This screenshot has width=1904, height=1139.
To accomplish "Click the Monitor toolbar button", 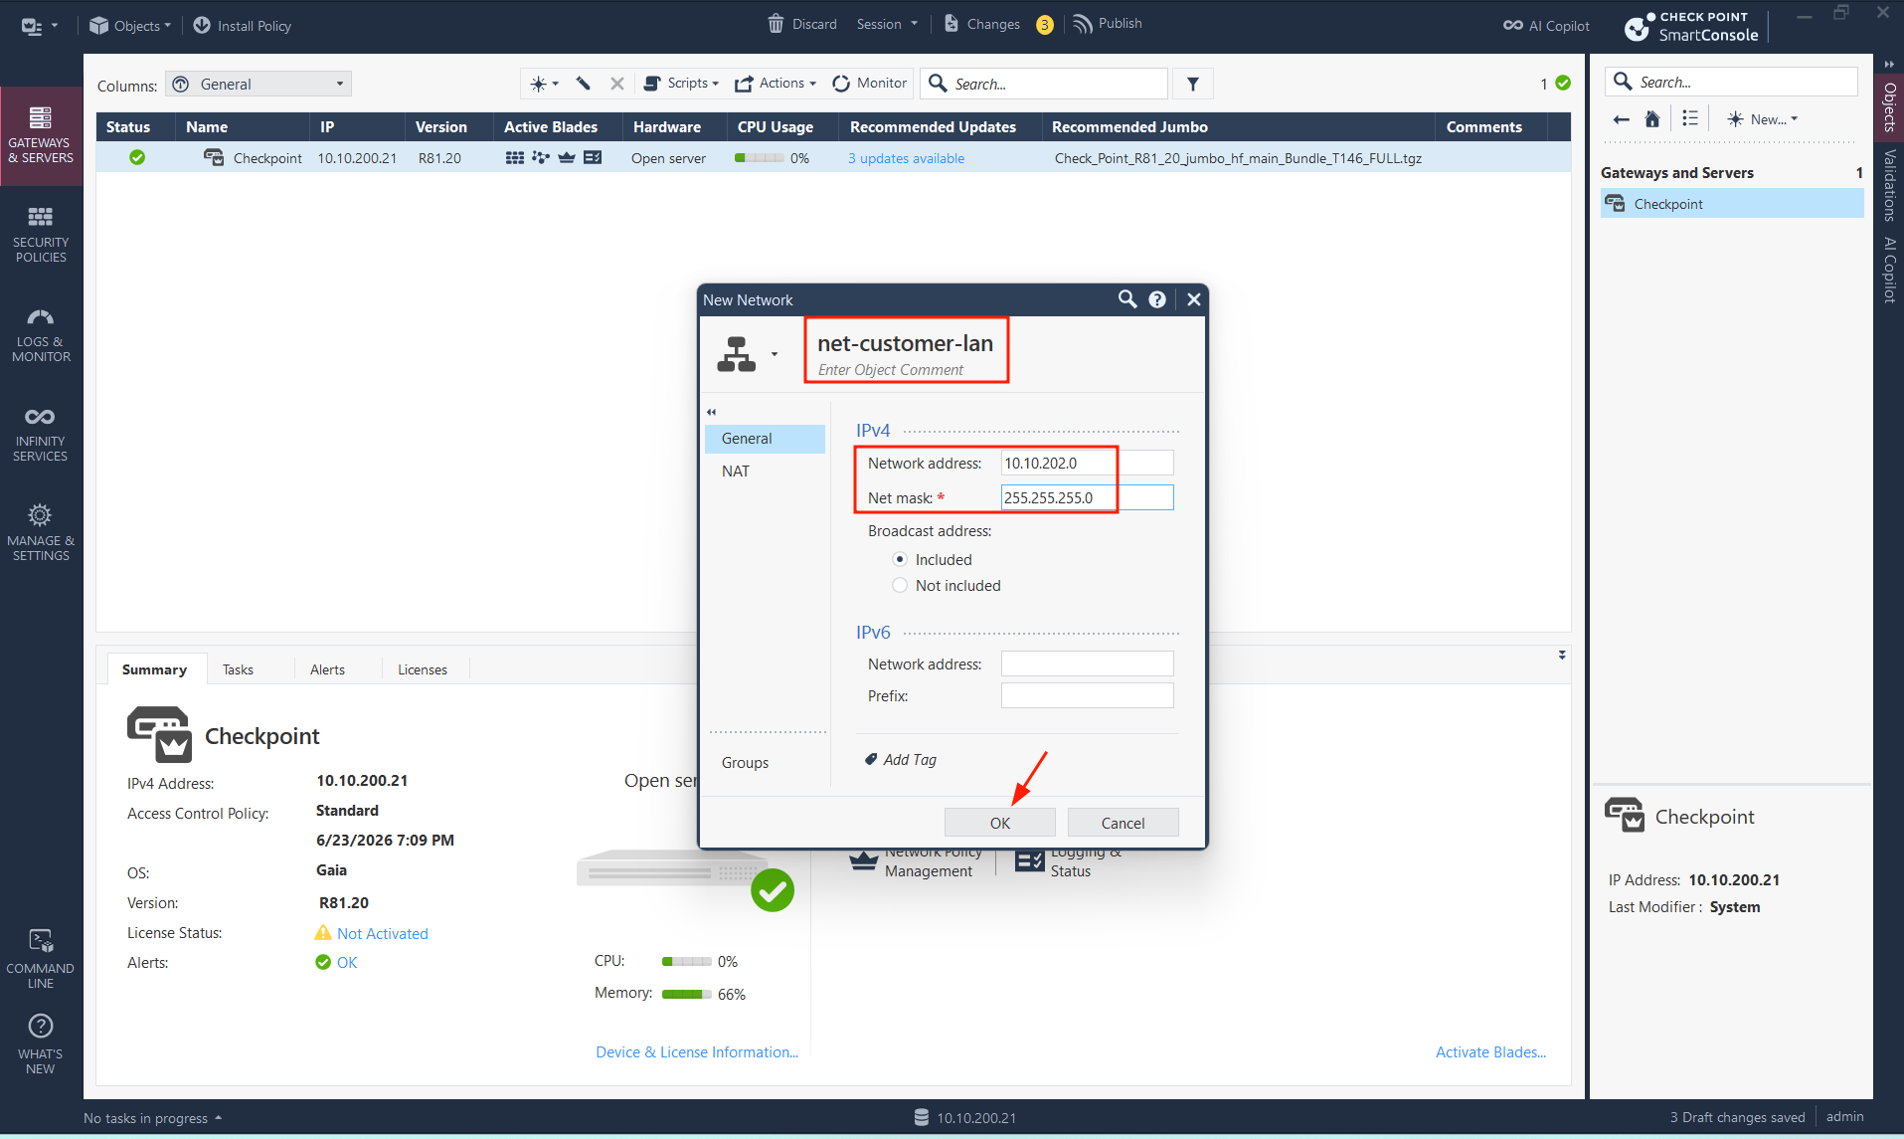I will (x=870, y=84).
